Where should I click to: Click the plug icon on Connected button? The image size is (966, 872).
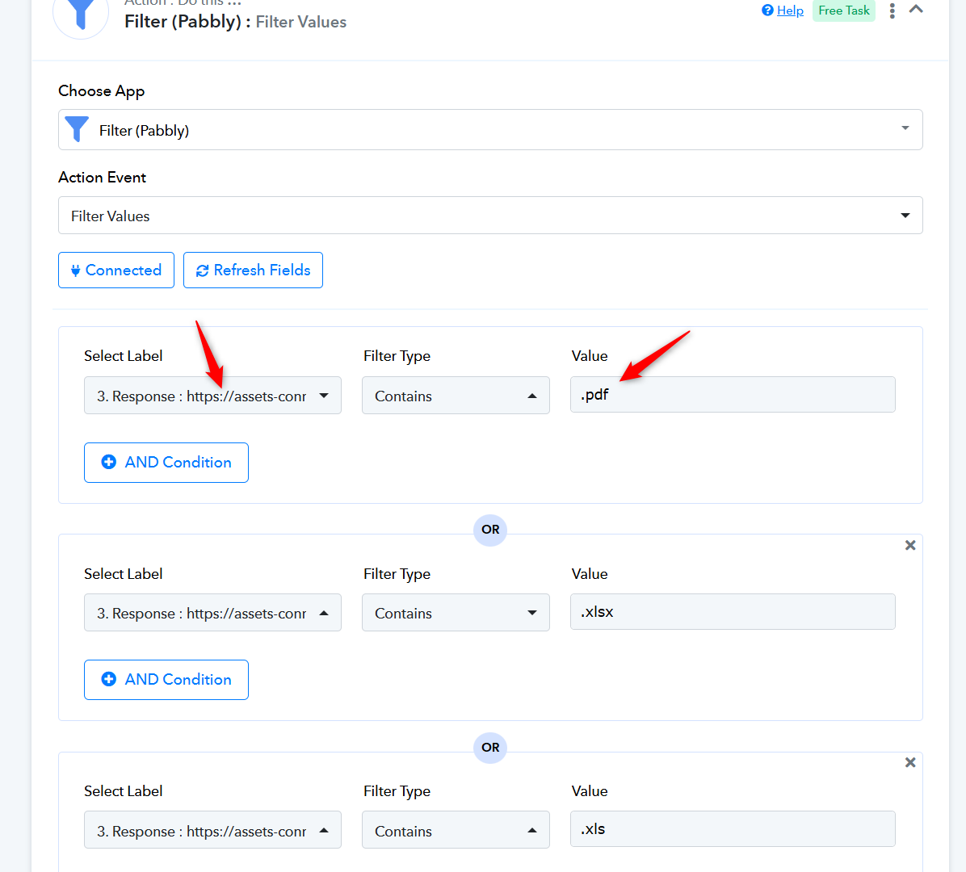pos(75,270)
